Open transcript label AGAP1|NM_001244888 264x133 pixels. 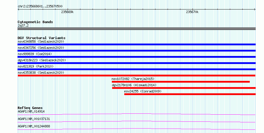pos(34,126)
